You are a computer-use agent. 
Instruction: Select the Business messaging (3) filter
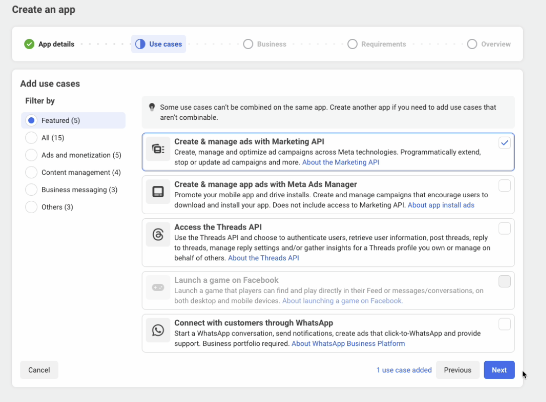coord(72,190)
